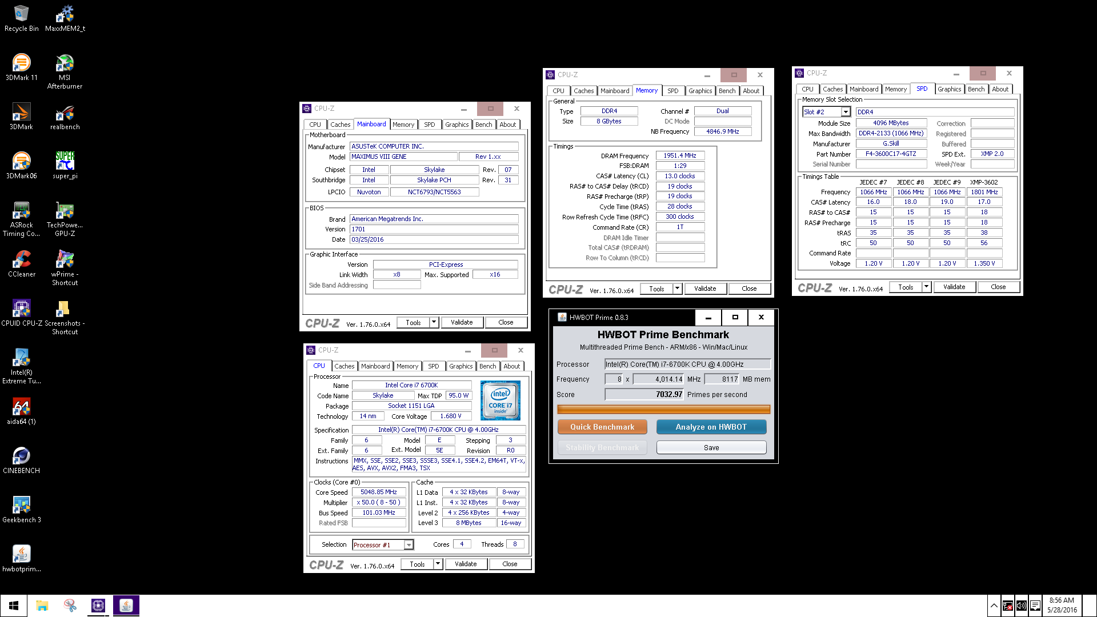Open the volume icon in system tray

click(1021, 606)
